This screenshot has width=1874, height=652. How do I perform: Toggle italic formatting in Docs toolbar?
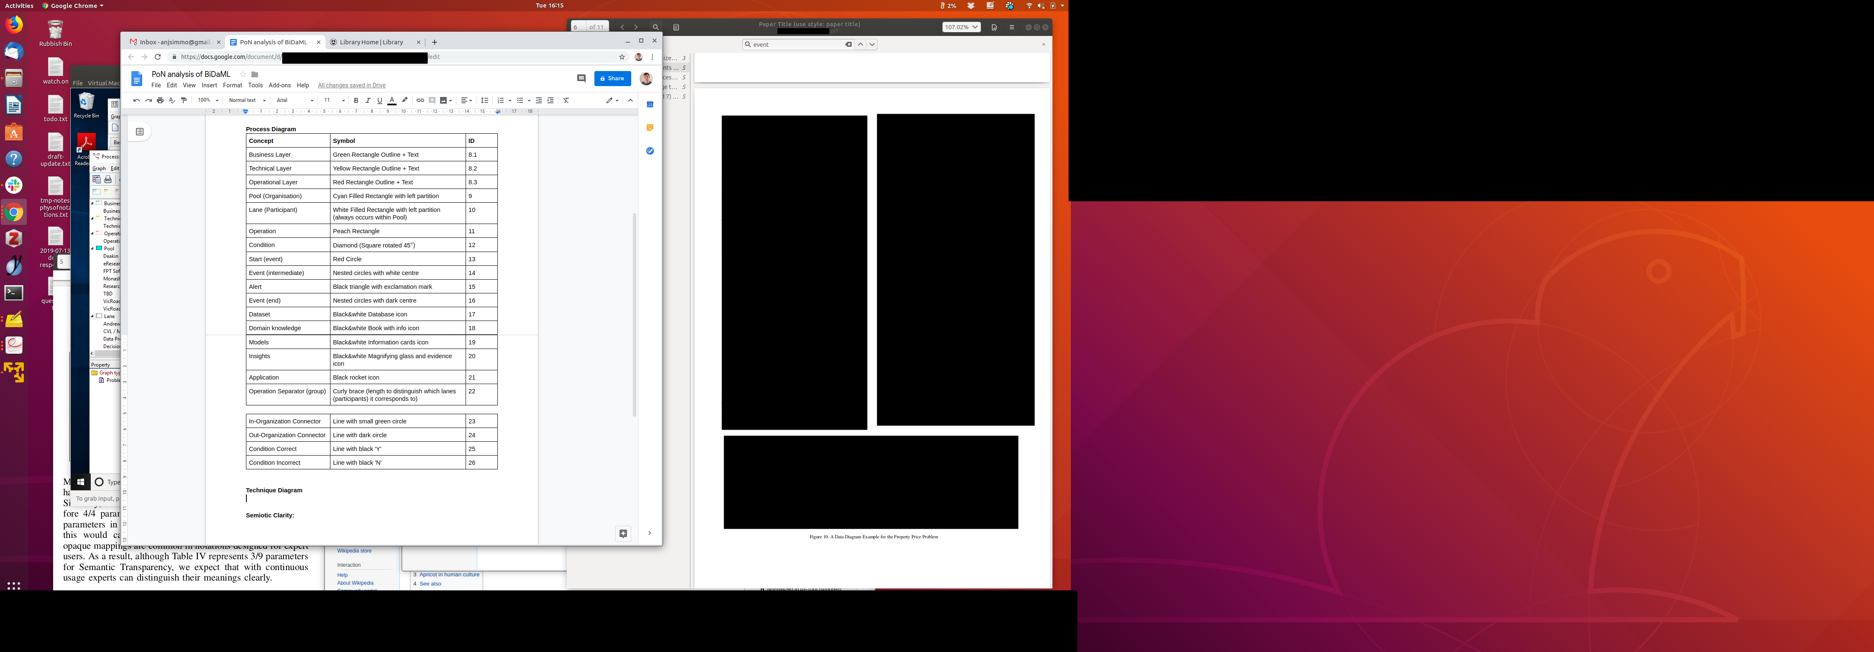(367, 100)
